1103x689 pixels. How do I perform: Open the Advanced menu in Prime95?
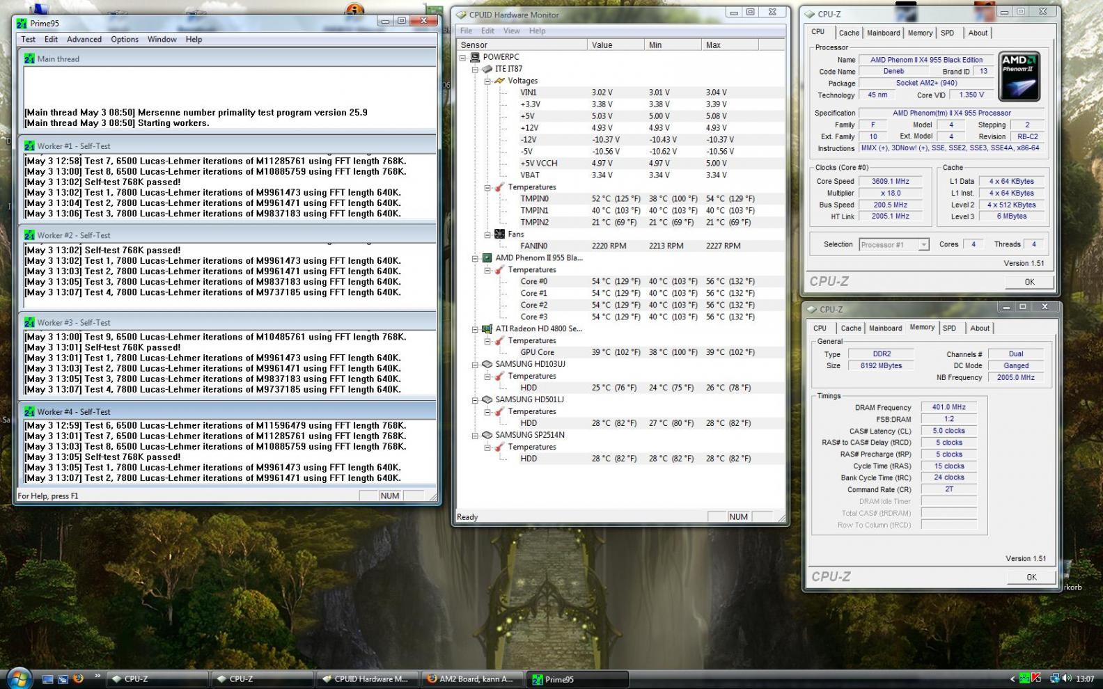coord(84,40)
